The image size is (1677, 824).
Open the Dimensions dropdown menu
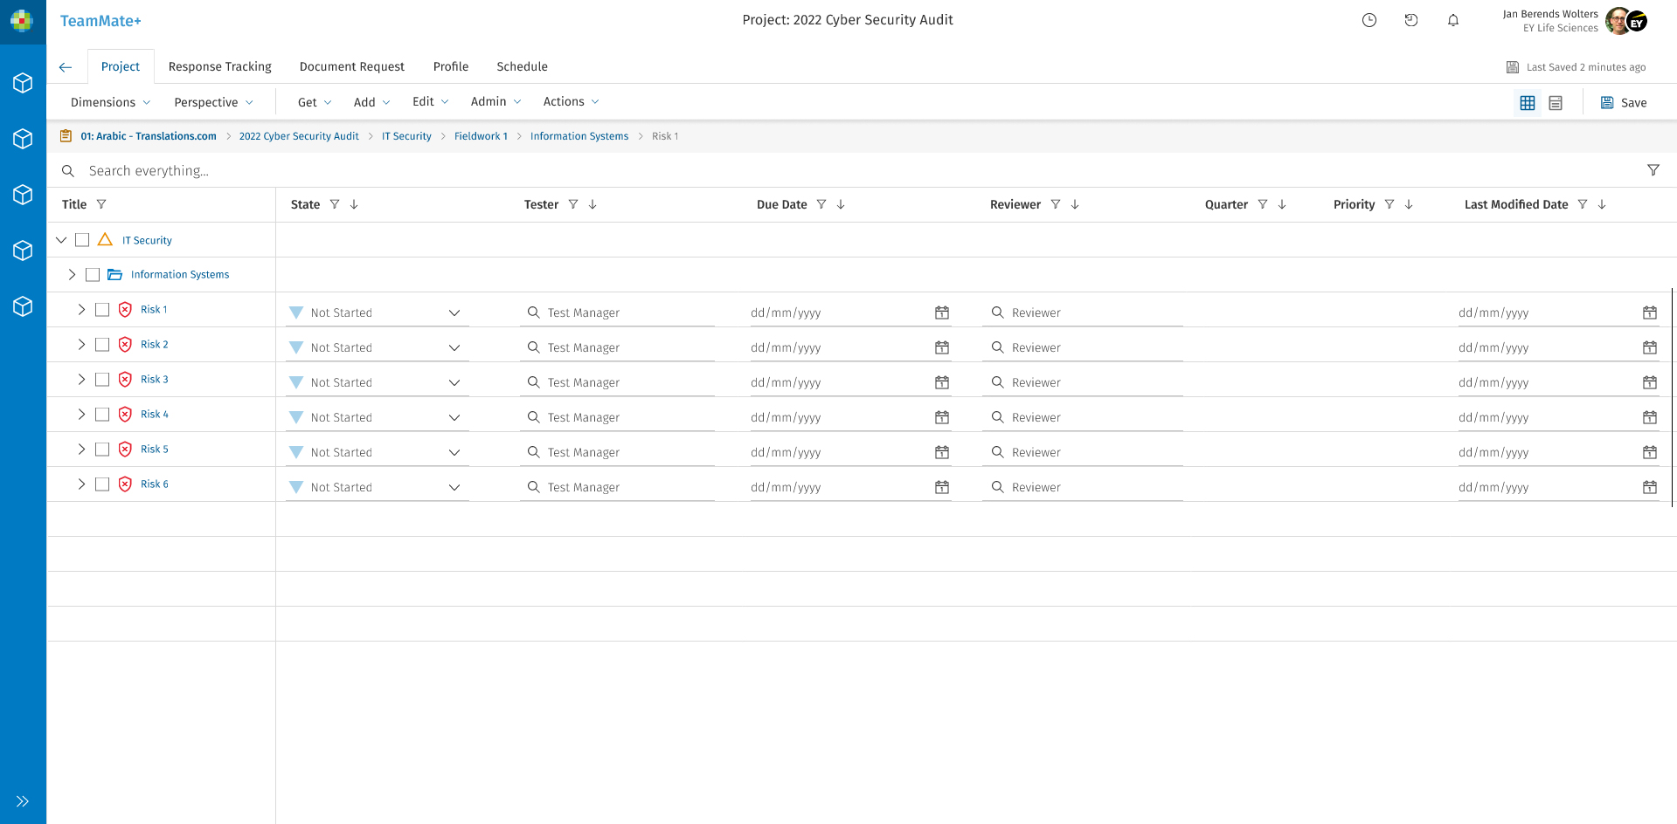point(110,102)
